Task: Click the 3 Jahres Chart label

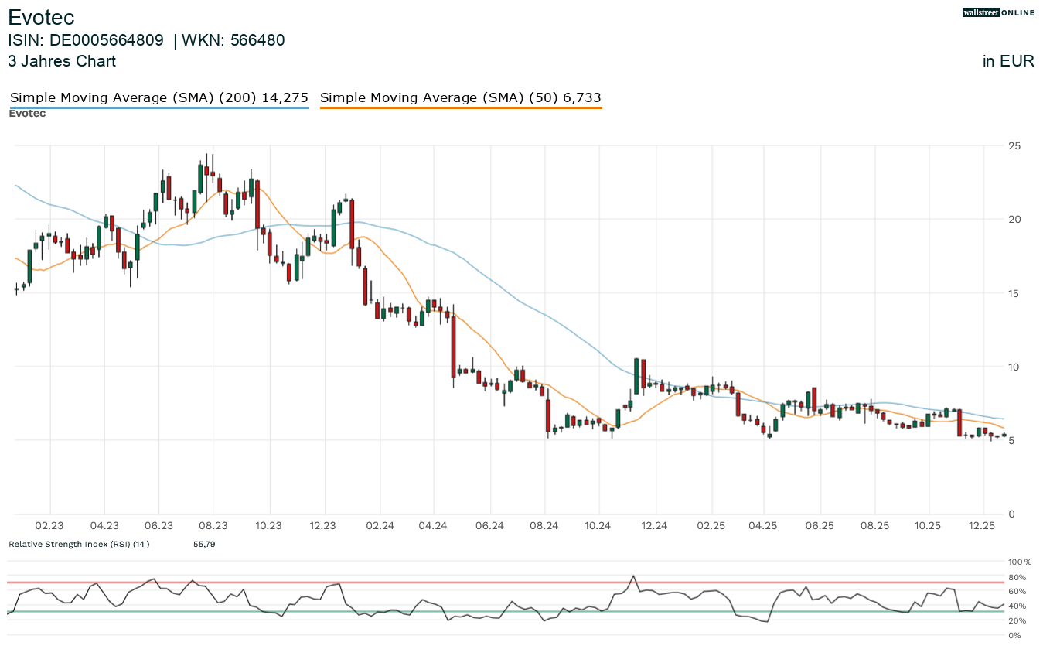Action: coord(62,61)
